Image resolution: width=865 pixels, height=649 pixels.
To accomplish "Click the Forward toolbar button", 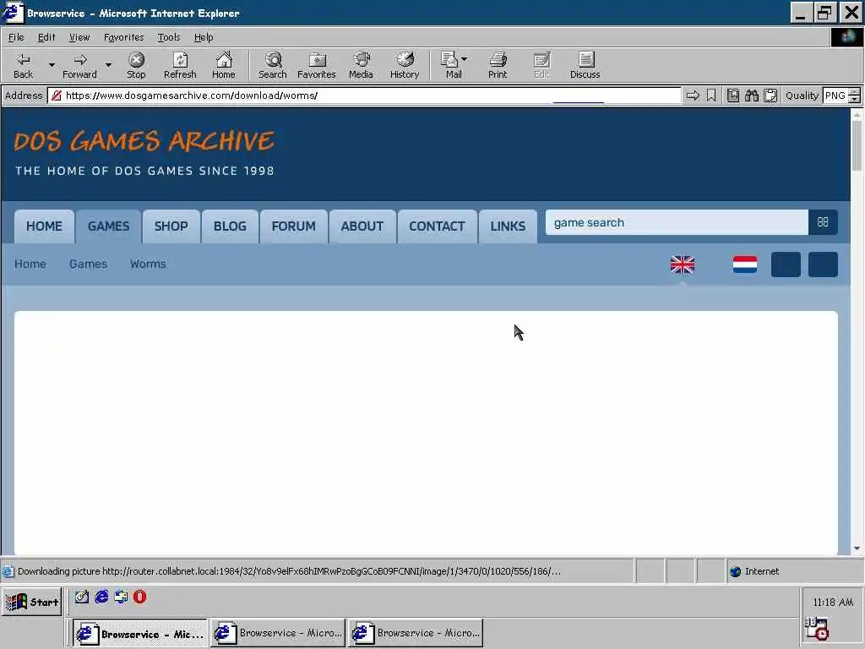I will [79, 65].
